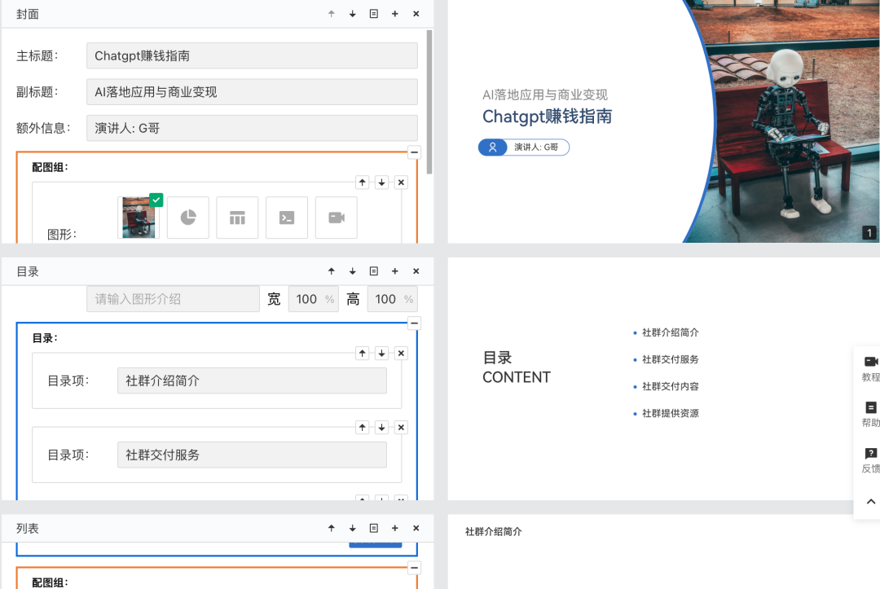Collapse the 列表 配图组 group

(x=414, y=568)
